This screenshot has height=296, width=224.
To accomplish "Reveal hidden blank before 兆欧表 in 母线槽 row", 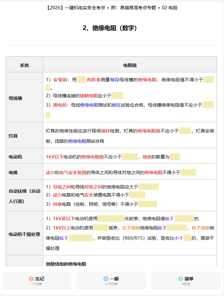I will [x=81, y=80].
